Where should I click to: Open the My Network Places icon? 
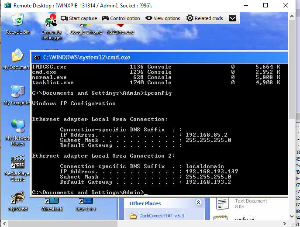[17, 127]
